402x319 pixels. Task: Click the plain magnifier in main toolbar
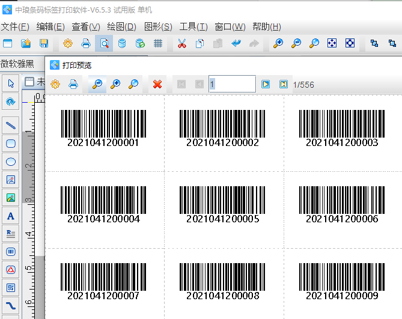coord(314,43)
